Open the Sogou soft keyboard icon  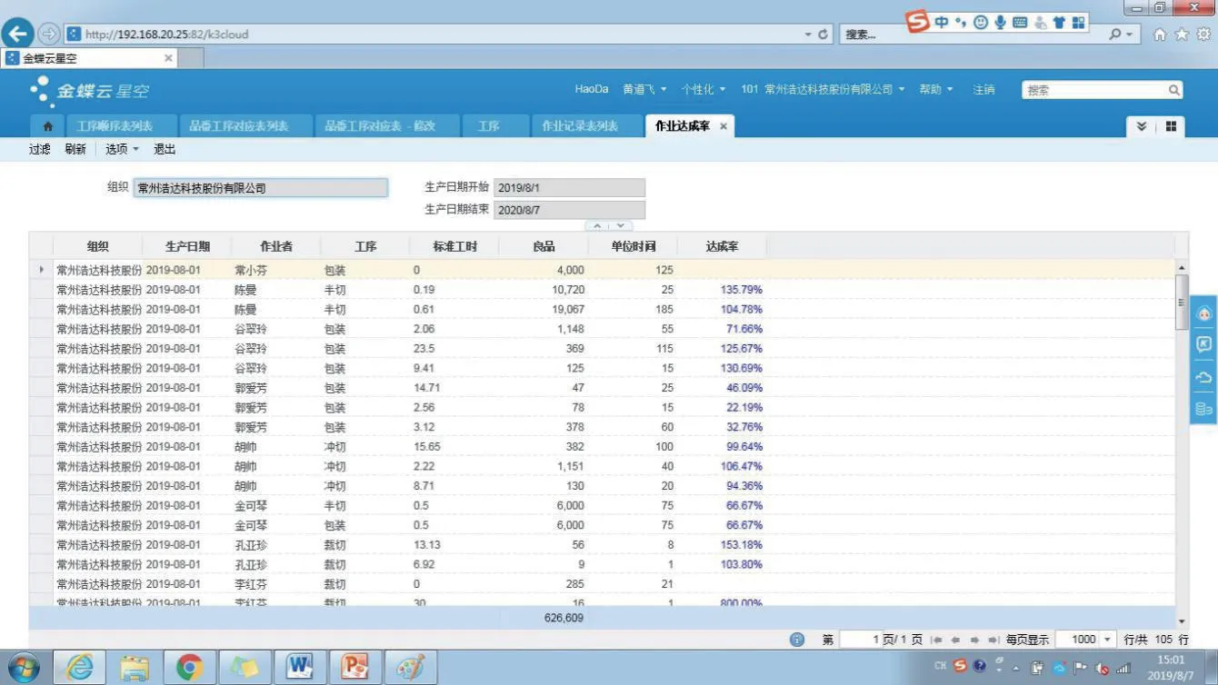point(1020,22)
